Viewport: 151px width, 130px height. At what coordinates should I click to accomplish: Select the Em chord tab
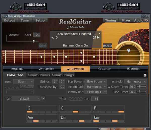(x=109, y=118)
